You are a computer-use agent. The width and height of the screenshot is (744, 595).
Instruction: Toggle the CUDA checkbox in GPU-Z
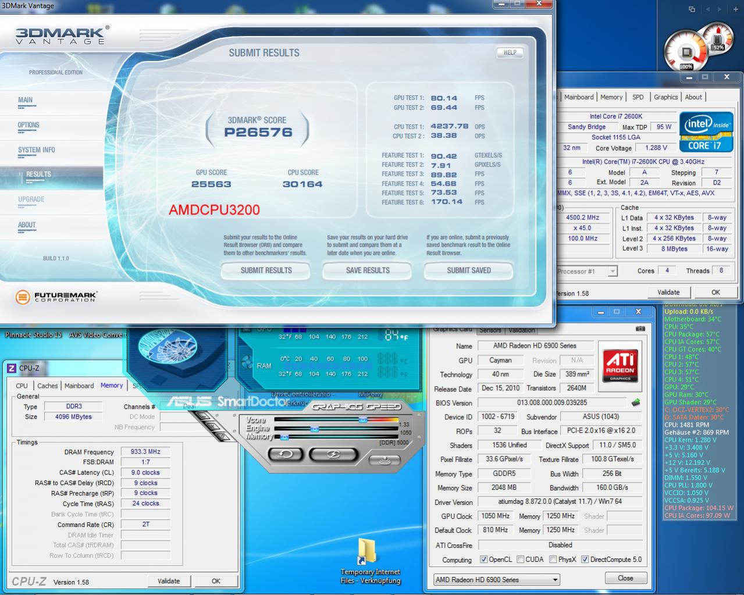pos(520,560)
